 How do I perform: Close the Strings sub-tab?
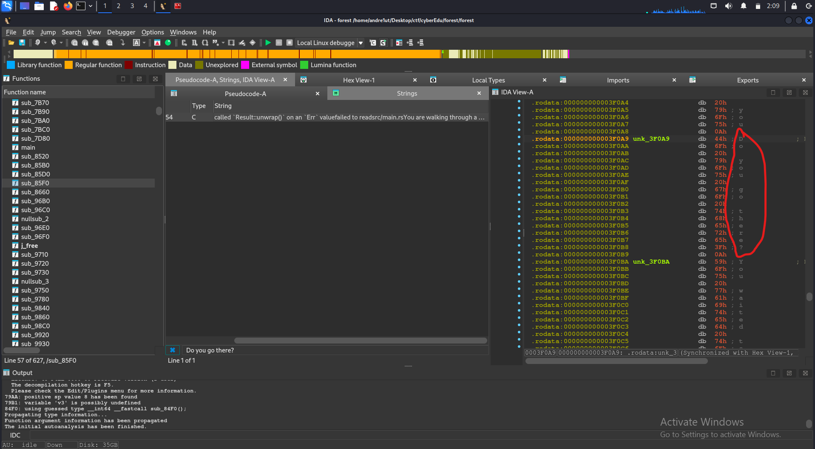479,94
